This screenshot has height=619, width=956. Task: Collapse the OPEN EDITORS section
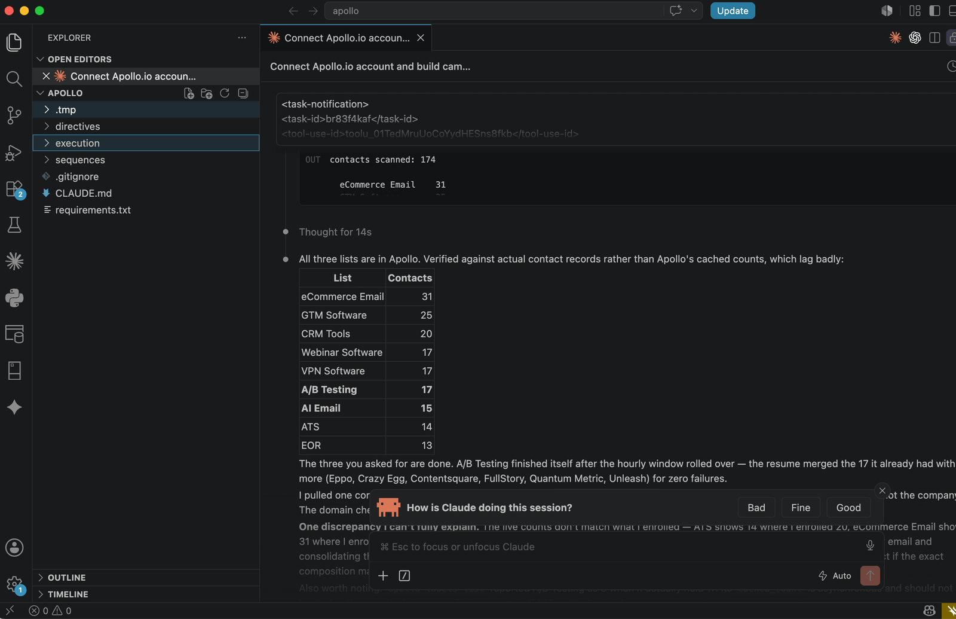click(x=146, y=59)
